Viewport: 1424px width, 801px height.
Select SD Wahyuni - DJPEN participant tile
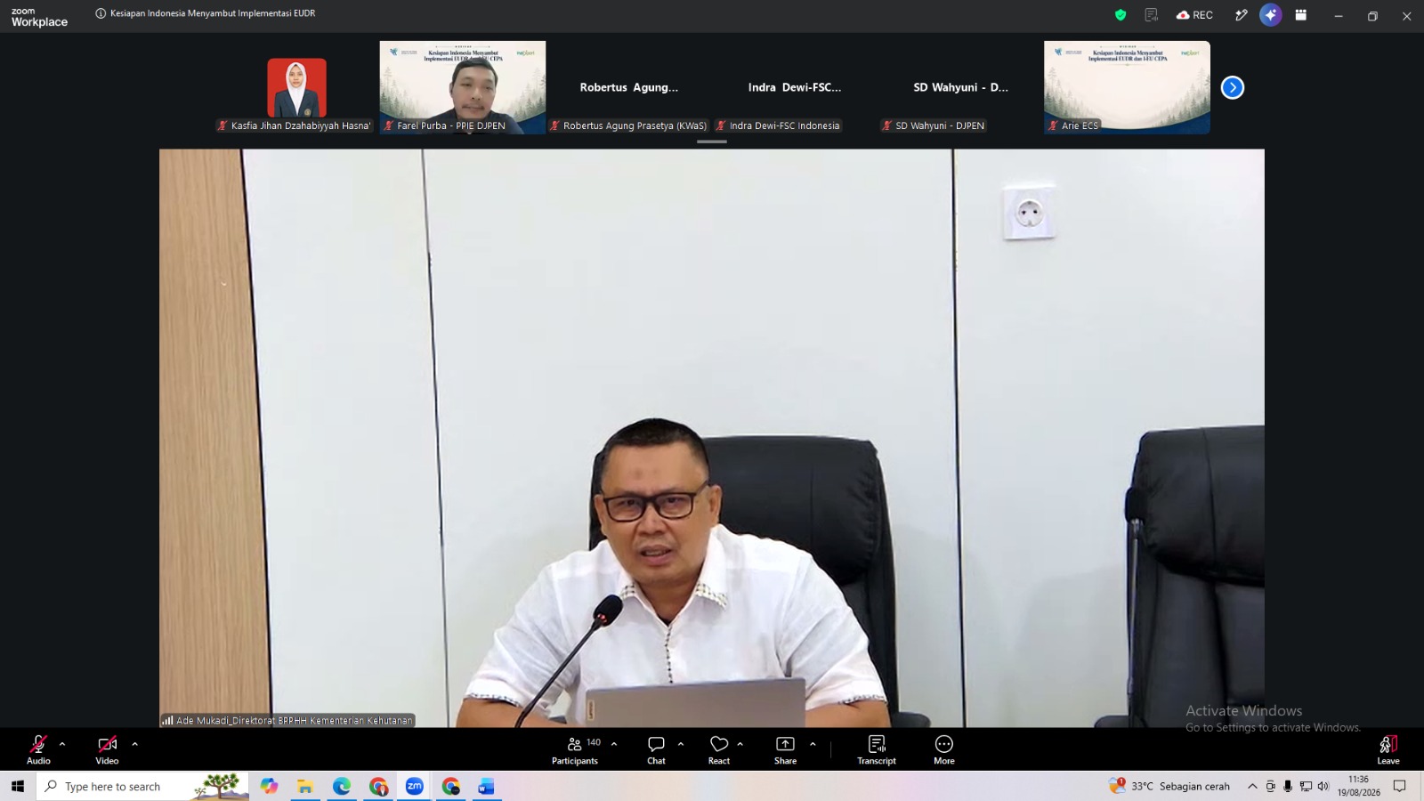click(x=961, y=87)
